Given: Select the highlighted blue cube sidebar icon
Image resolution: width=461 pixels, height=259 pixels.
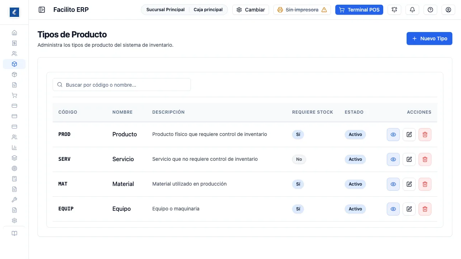Looking at the screenshot, I should [14, 64].
